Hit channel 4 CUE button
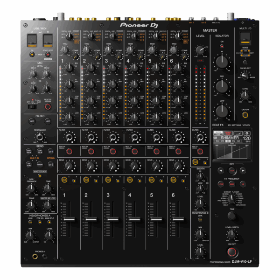This screenshot has height=280, width=280. coord(130,180)
